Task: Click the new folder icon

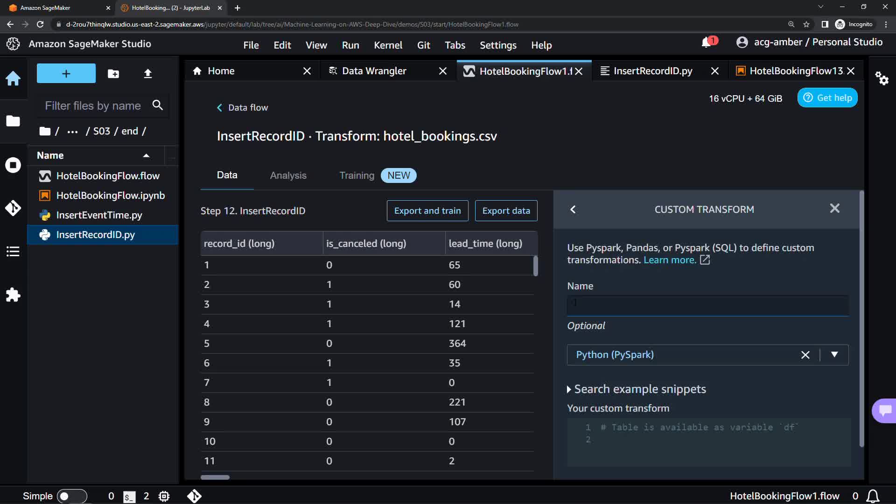Action: pos(113,74)
